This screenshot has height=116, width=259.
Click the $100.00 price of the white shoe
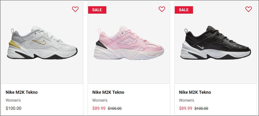pos(13,108)
